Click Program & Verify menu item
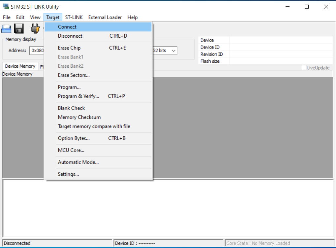Image resolution: width=336 pixels, height=248 pixels. [x=78, y=96]
